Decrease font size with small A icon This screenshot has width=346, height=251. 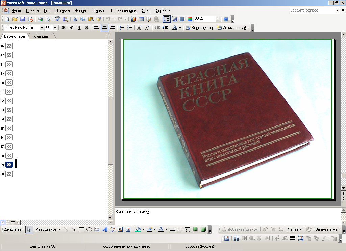(147, 28)
